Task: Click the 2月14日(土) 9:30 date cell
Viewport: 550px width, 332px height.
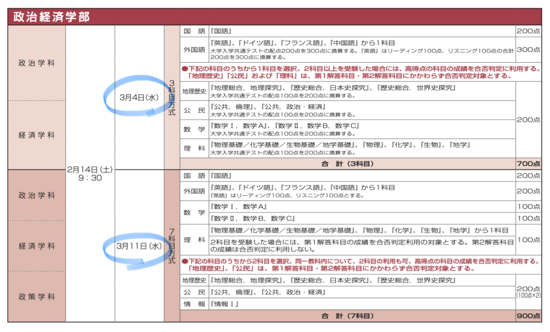Action: (90, 174)
